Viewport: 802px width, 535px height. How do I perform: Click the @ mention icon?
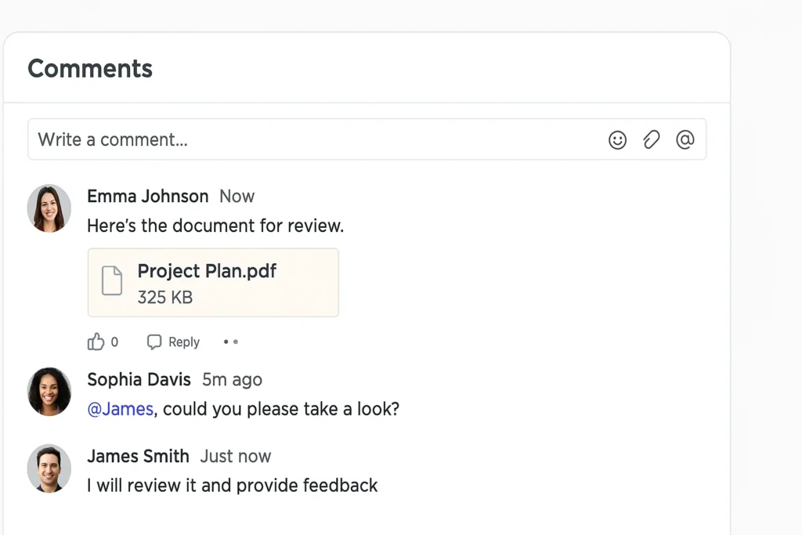click(685, 140)
